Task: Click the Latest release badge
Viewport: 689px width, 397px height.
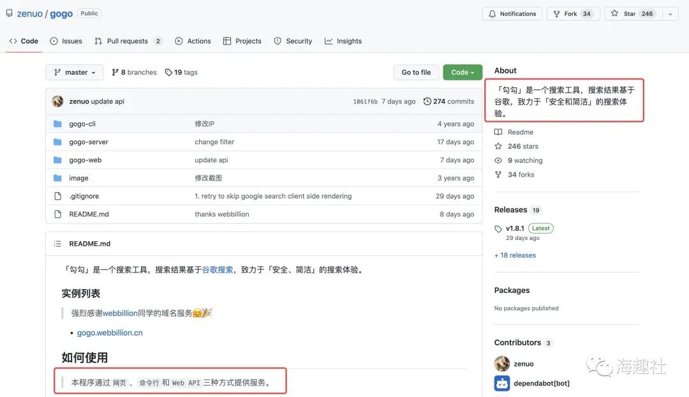Action: pyautogui.click(x=540, y=228)
